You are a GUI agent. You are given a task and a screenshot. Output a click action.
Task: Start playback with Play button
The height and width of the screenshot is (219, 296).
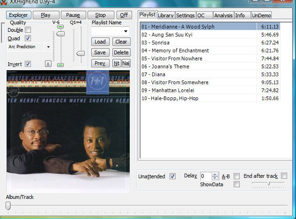click(x=46, y=15)
